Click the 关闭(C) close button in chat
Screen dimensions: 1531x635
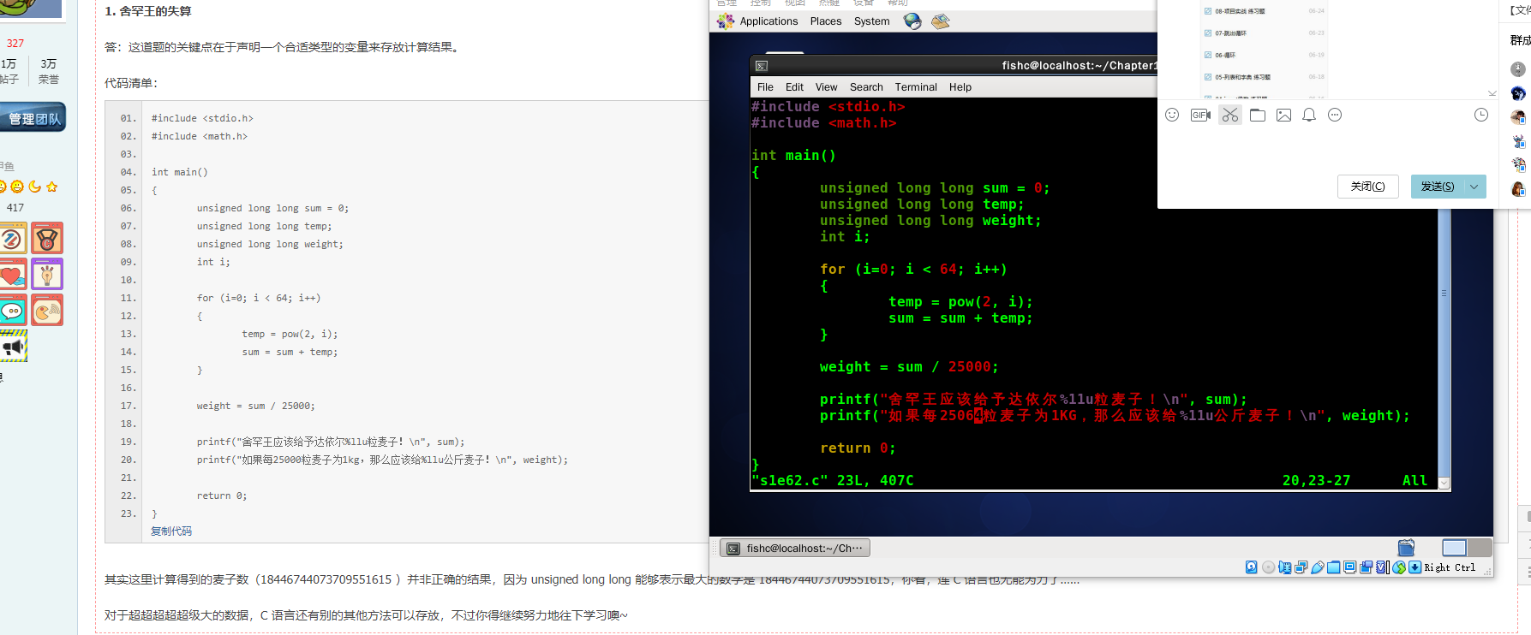pos(1367,187)
